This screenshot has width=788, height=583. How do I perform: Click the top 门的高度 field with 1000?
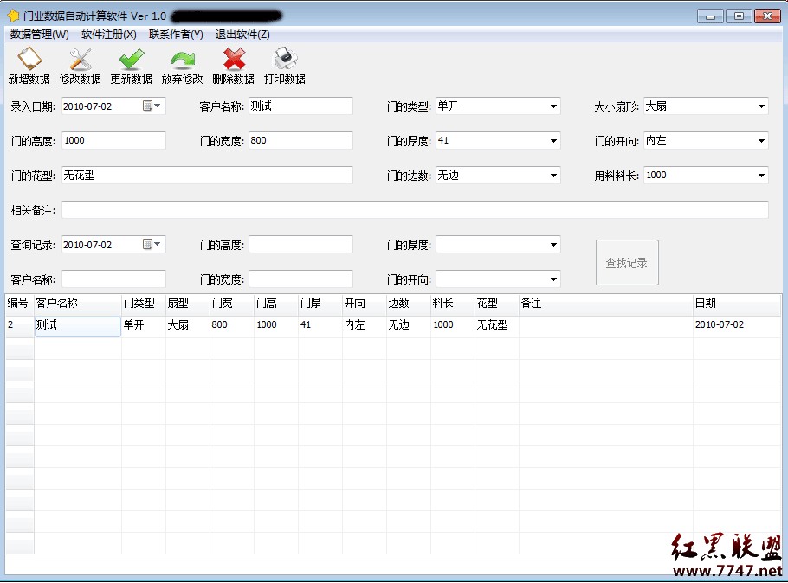113,141
